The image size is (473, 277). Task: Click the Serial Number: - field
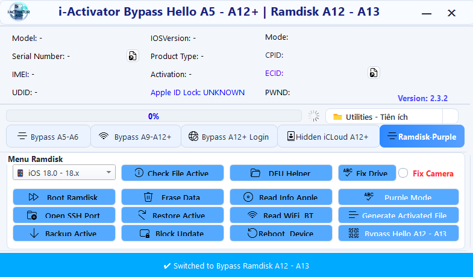[41, 56]
